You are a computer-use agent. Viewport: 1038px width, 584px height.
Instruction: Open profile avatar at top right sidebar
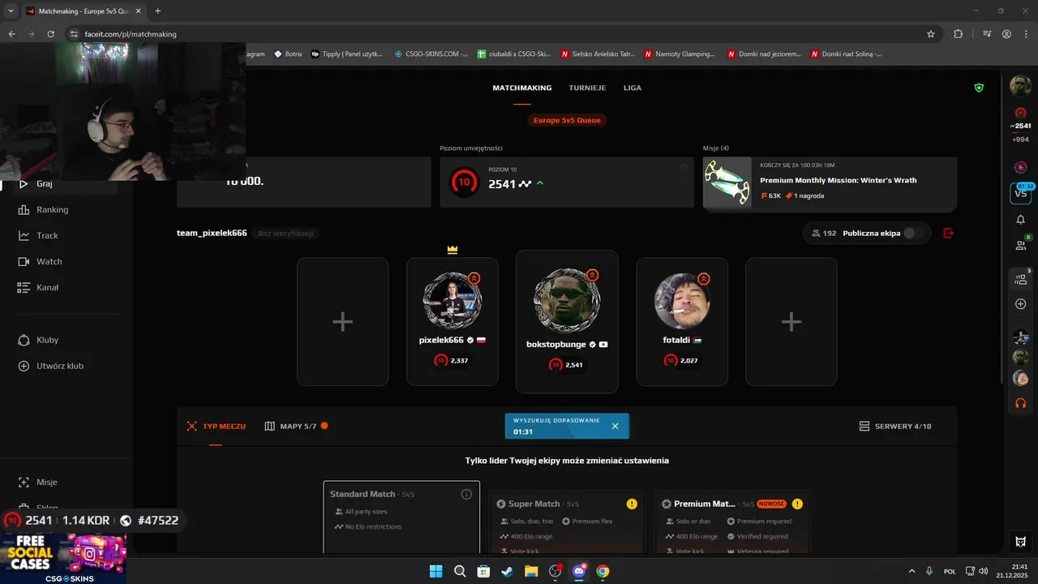point(1020,85)
